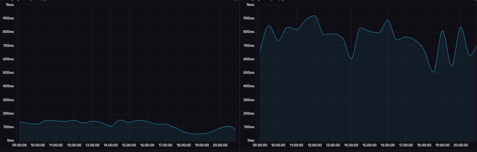477x152 pixels.
Task: Click the 13:00:00 time label in left graph
Action: click(x=93, y=146)
